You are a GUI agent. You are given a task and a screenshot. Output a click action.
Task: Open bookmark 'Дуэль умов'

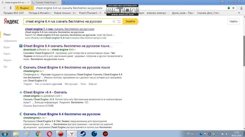pyautogui.click(x=183, y=13)
